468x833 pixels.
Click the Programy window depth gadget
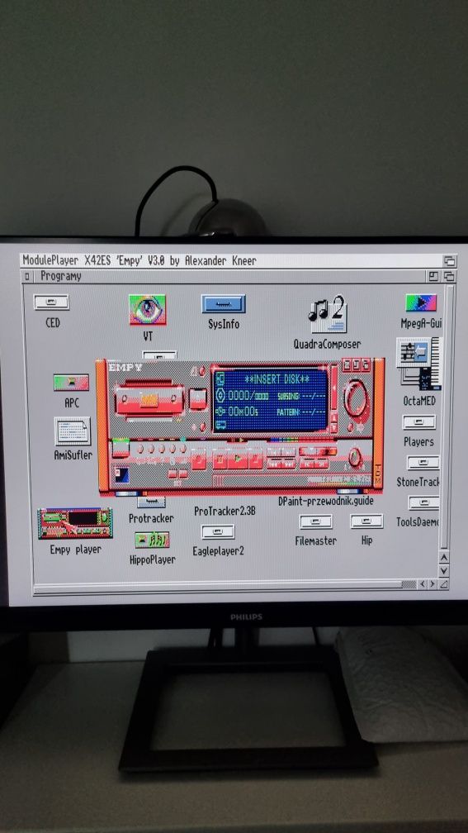tap(449, 276)
